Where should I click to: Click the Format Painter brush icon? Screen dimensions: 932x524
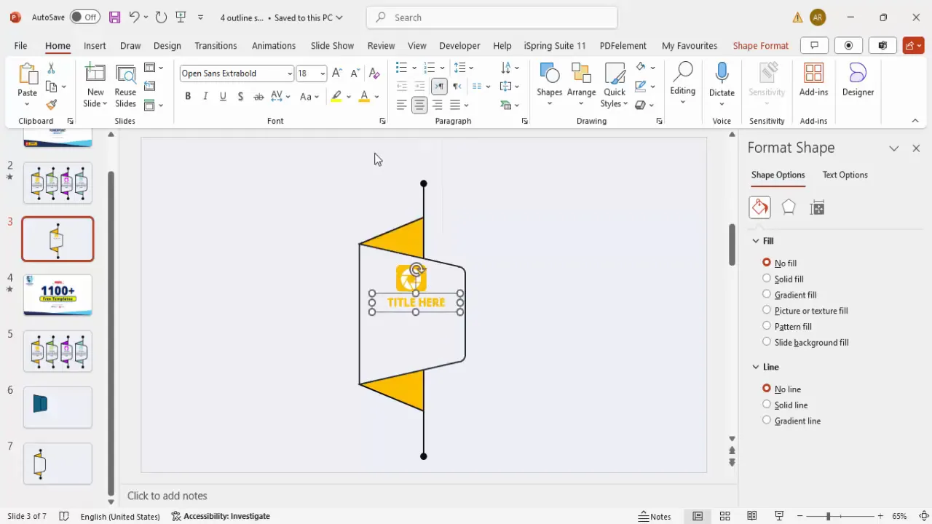[51, 105]
